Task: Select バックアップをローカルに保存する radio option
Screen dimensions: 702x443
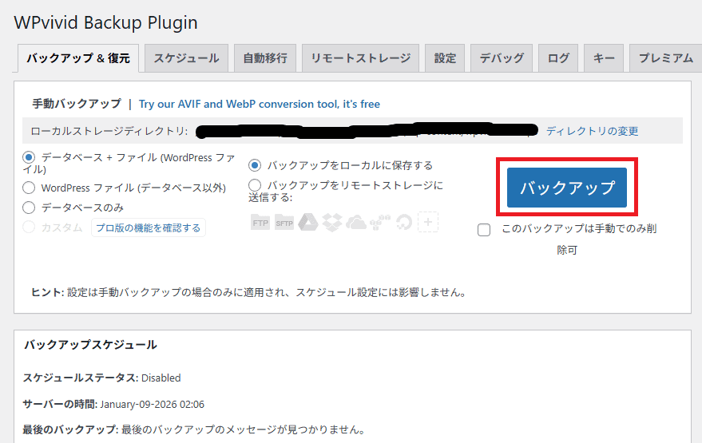Action: (255, 165)
